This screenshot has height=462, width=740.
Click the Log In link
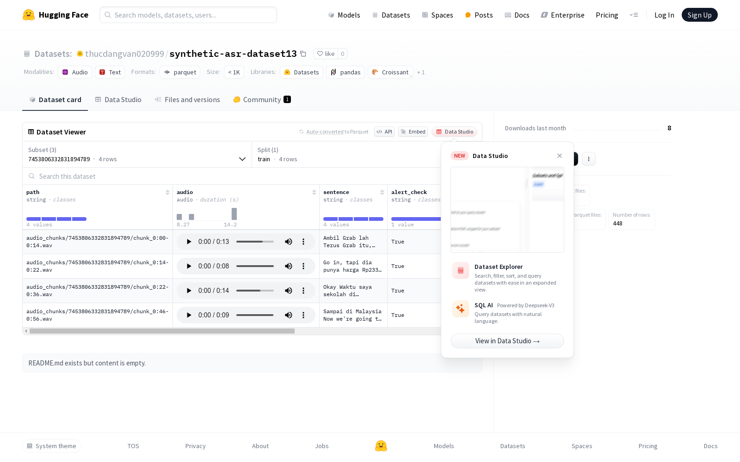664,15
